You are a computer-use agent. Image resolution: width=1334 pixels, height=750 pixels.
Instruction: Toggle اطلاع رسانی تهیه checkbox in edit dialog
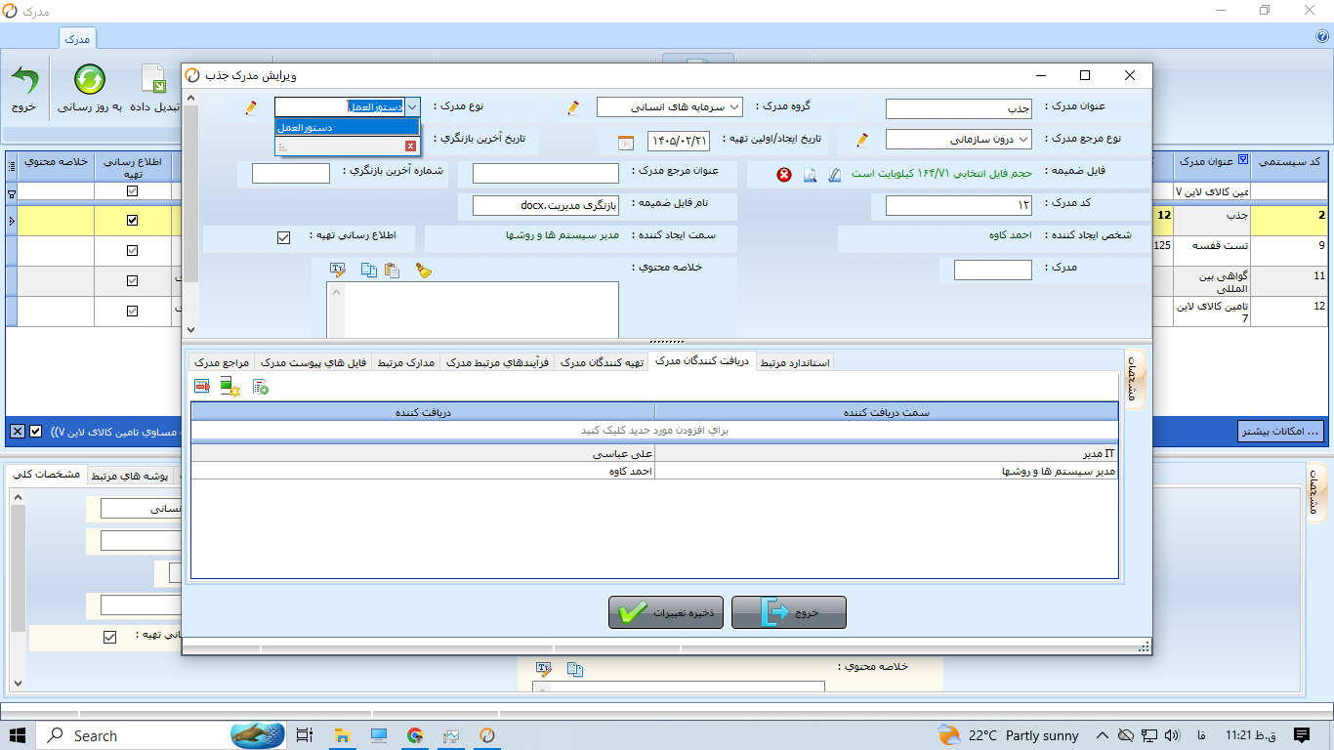click(x=284, y=237)
